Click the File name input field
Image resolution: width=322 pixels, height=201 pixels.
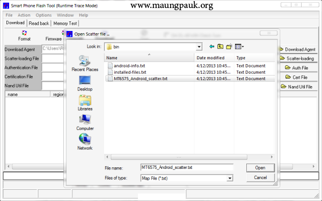pyautogui.click(x=187, y=167)
